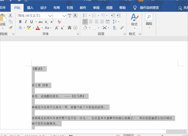Viewport: 188px width, 136px height.
Task: Align text right icon
Action: [x=97, y=22]
